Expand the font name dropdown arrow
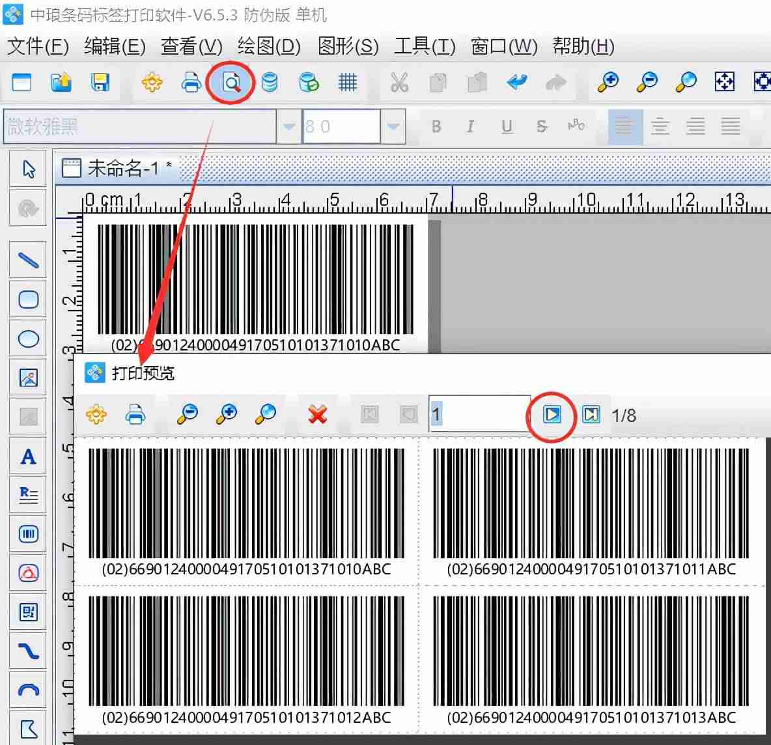Image resolution: width=771 pixels, height=745 pixels. click(x=289, y=127)
